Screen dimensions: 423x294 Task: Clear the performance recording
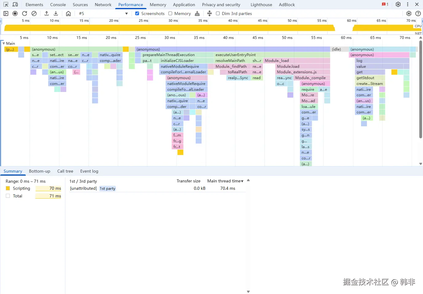click(x=34, y=13)
